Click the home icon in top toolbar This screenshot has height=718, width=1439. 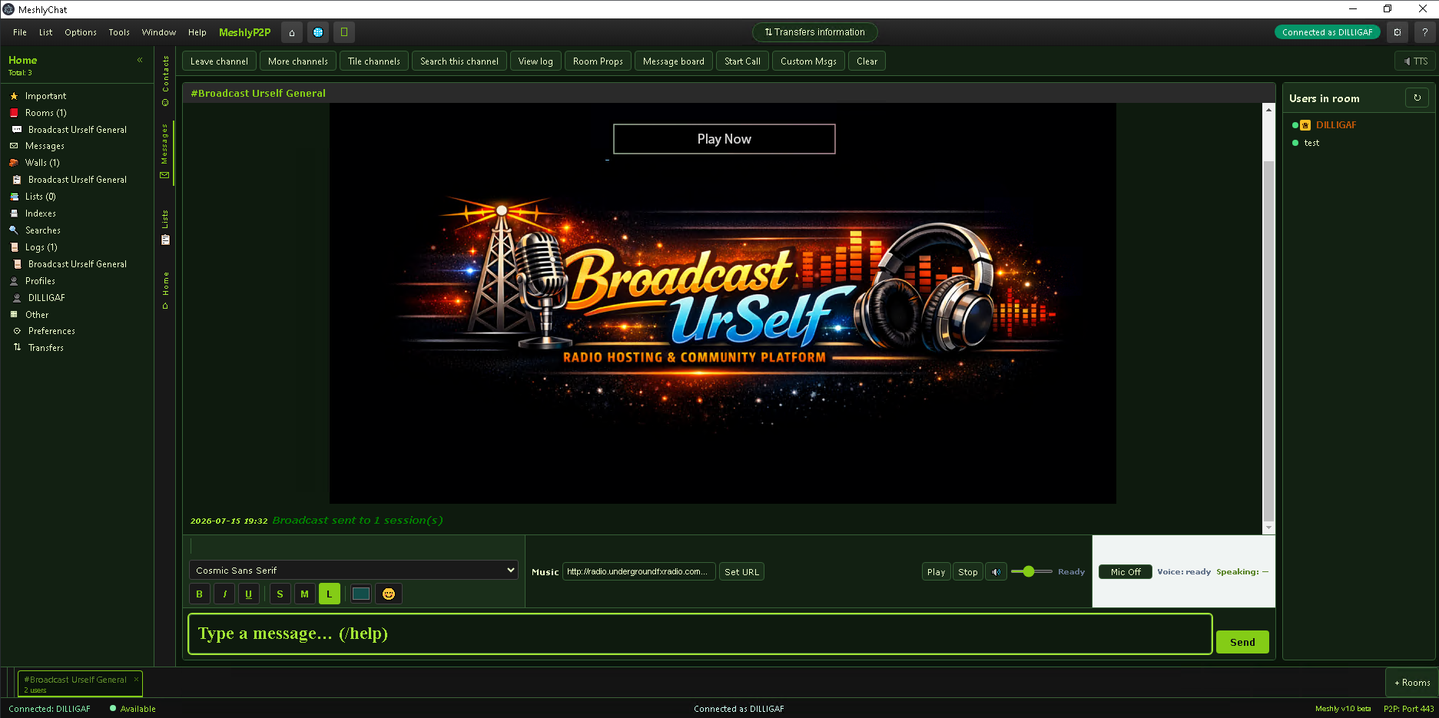[292, 32]
